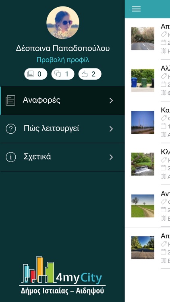Open the Πώς λειτουργεί menu item
The width and height of the screenshot is (170, 302).
(x=62, y=129)
